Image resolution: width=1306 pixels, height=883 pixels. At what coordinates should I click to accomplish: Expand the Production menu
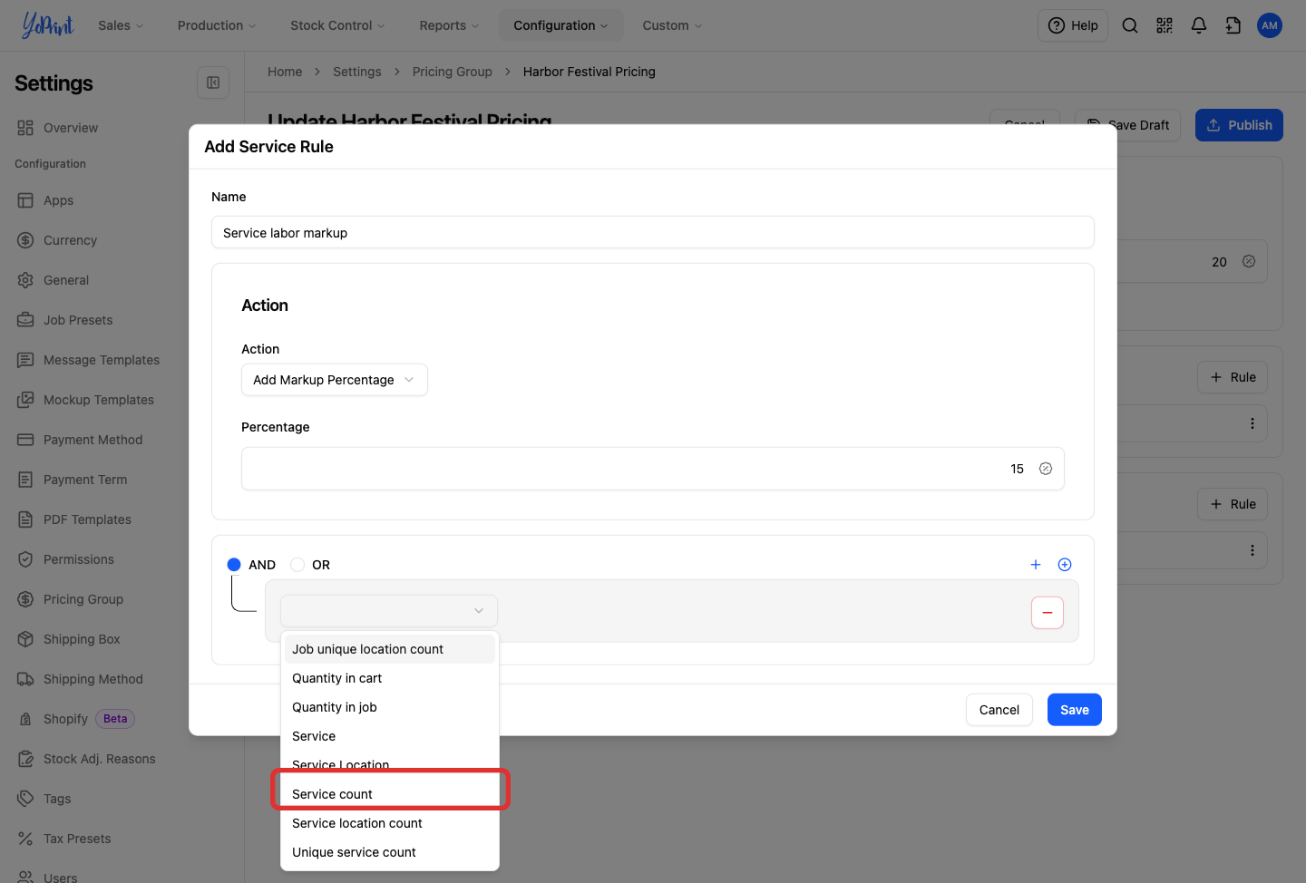[217, 25]
